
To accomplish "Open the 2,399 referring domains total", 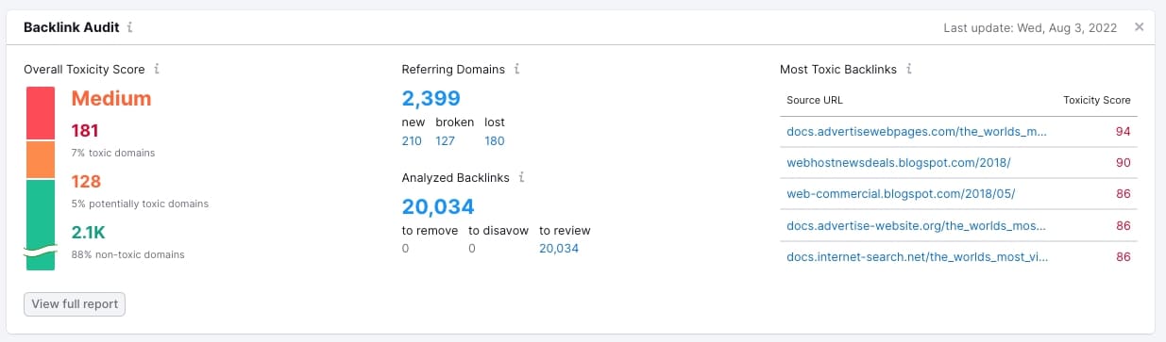I will point(431,98).
